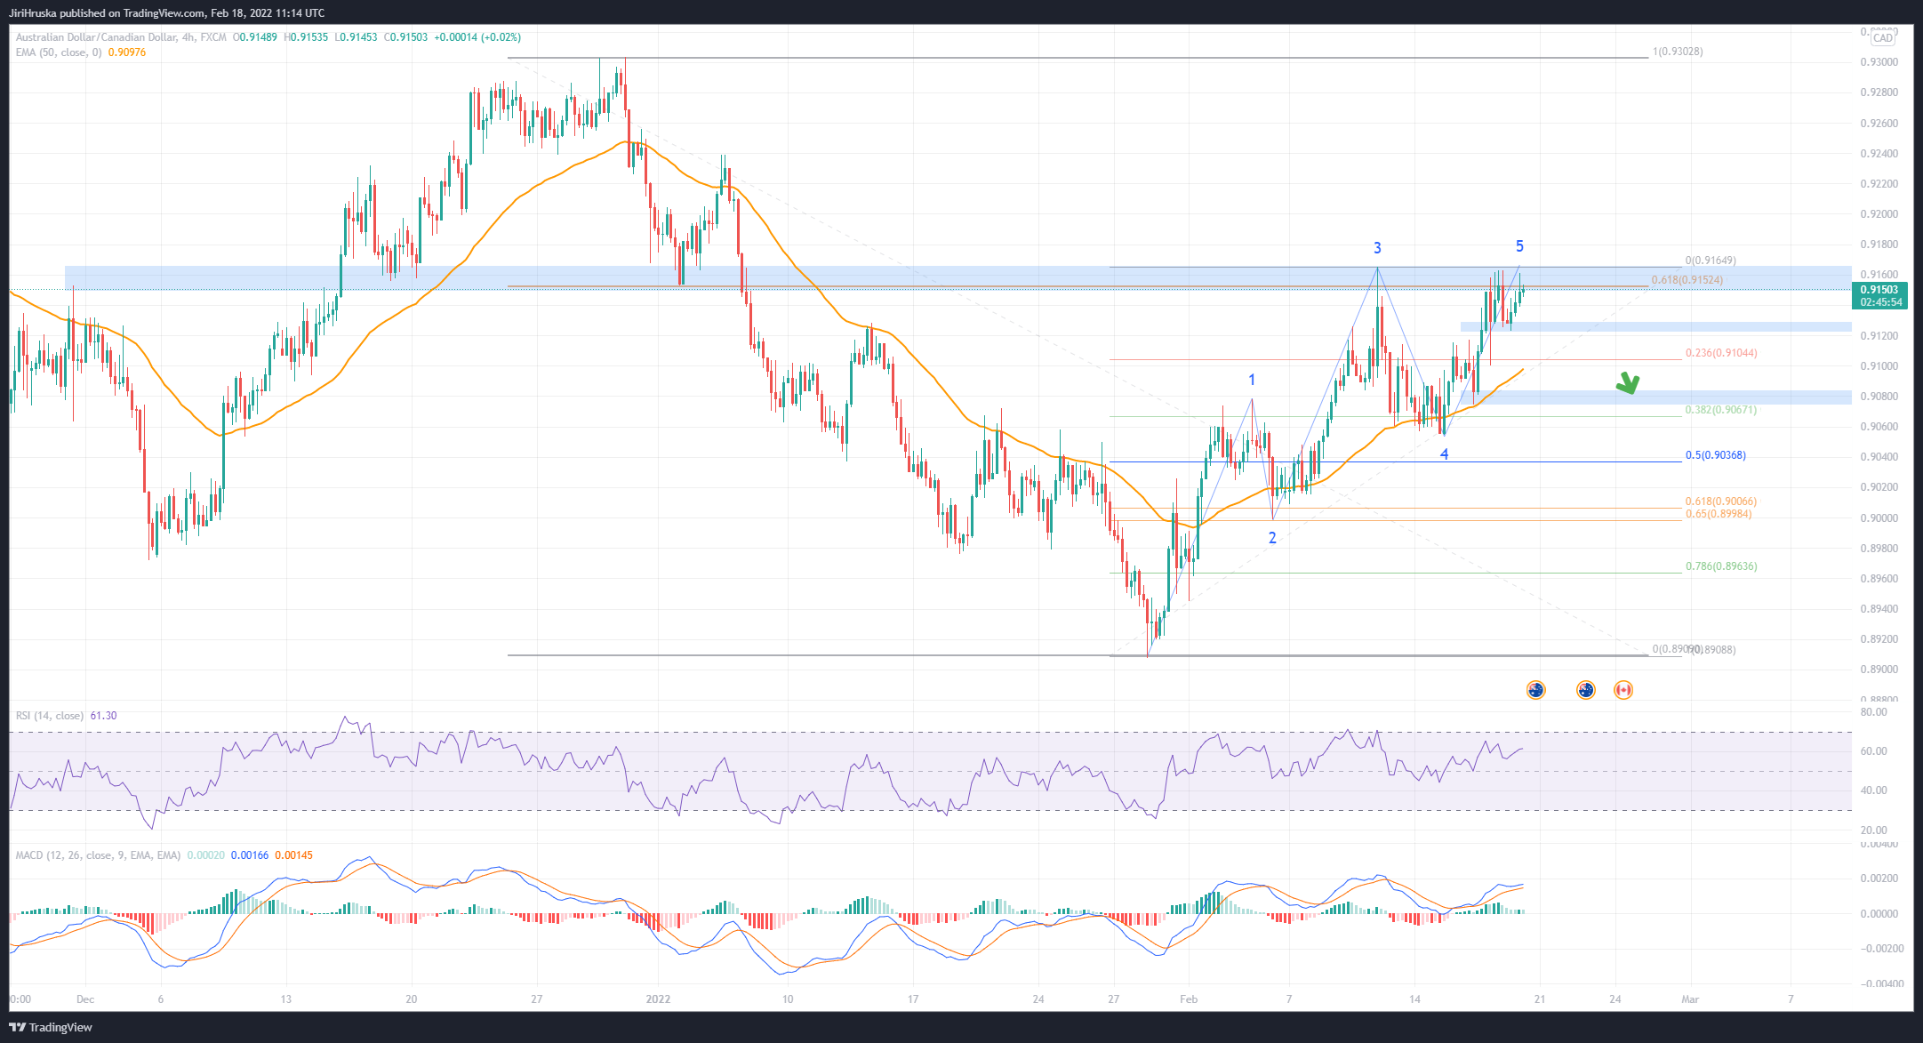
Task: Click the RSI (14, close) indicator legend
Action: click(50, 716)
